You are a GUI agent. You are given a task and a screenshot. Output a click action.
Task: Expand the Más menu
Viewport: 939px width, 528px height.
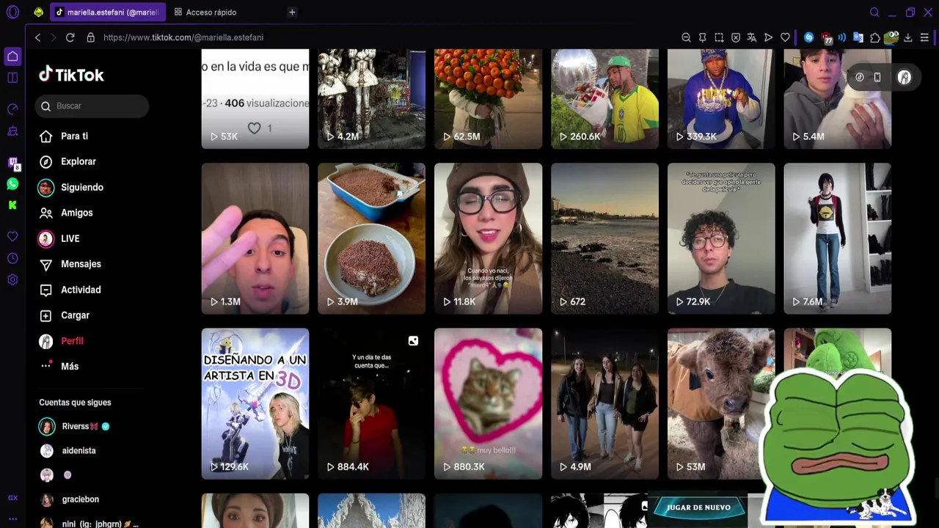[x=69, y=367]
